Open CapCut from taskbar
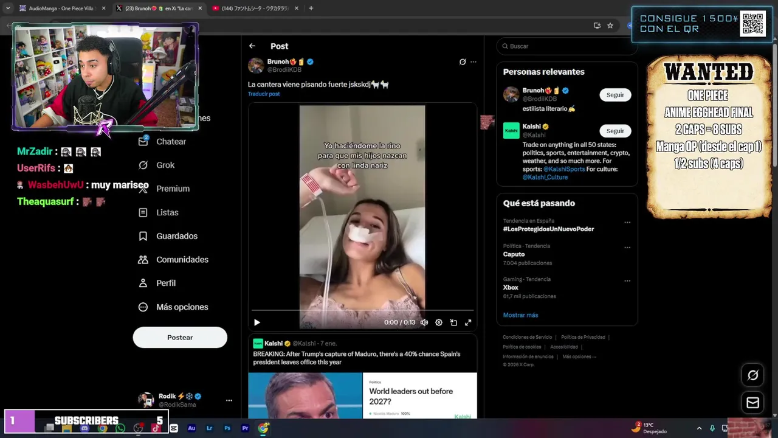778x438 pixels. point(174,428)
